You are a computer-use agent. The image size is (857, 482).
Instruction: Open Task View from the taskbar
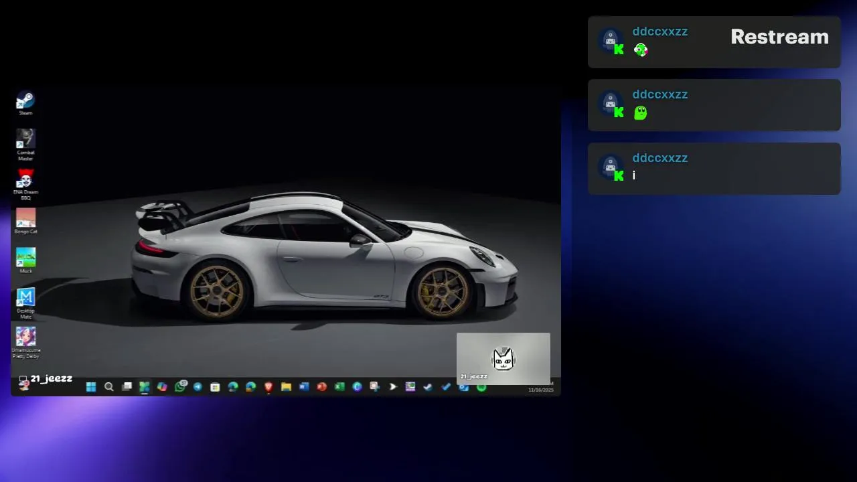click(x=127, y=387)
